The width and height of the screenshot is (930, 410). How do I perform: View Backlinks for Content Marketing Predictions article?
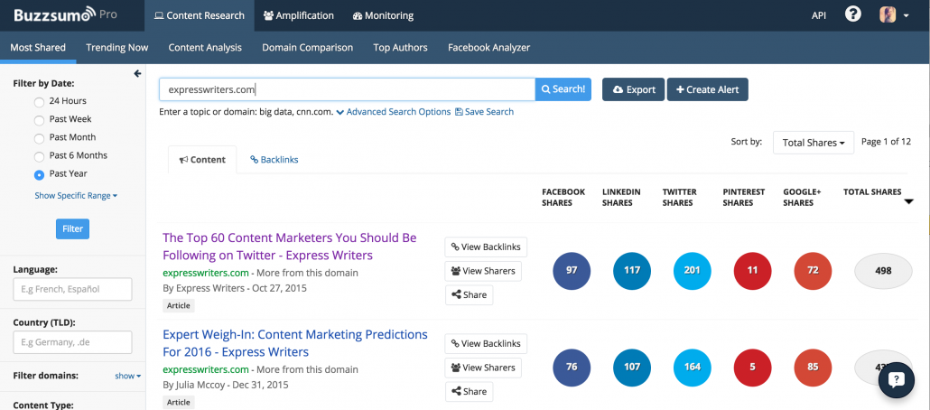[x=486, y=343]
